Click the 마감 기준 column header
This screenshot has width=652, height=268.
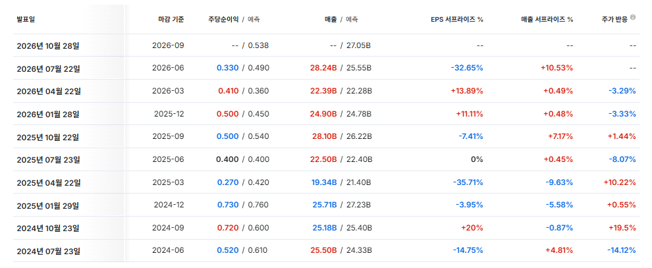click(171, 19)
